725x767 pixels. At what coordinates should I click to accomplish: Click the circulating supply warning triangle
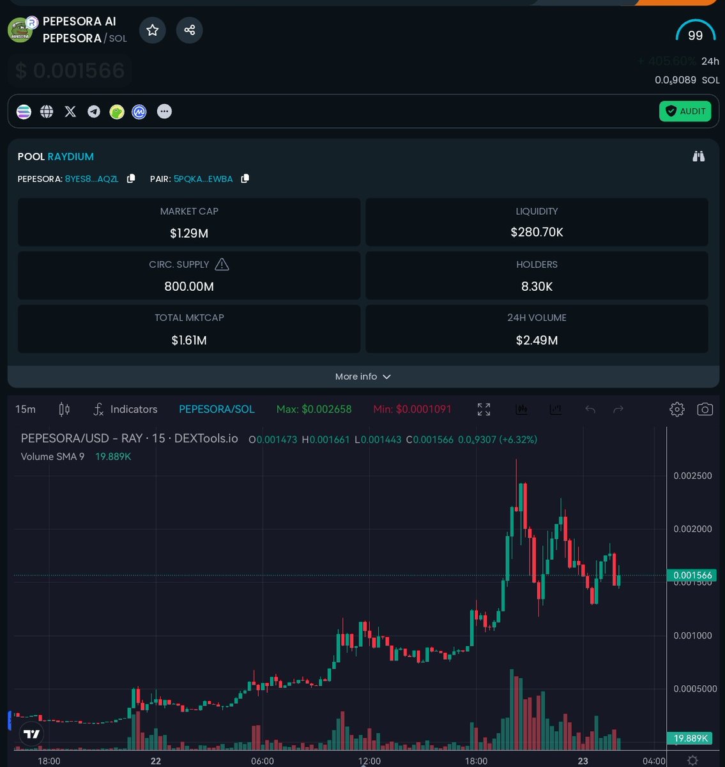pyautogui.click(x=222, y=264)
